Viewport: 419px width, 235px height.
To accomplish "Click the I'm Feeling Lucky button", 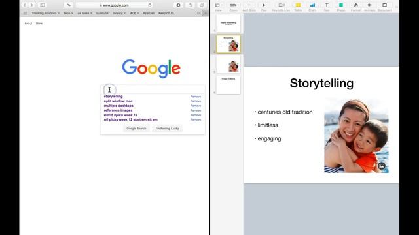I will pos(168,128).
